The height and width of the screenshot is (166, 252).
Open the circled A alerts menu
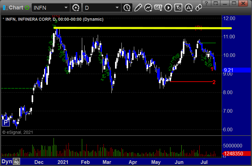pyautogui.click(x=188, y=8)
